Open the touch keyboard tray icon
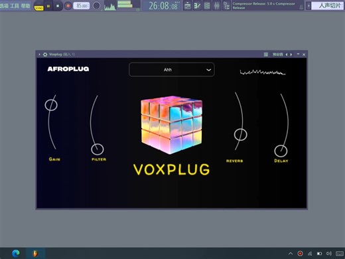Image resolution: width=345 pixels, height=259 pixels. point(340,254)
